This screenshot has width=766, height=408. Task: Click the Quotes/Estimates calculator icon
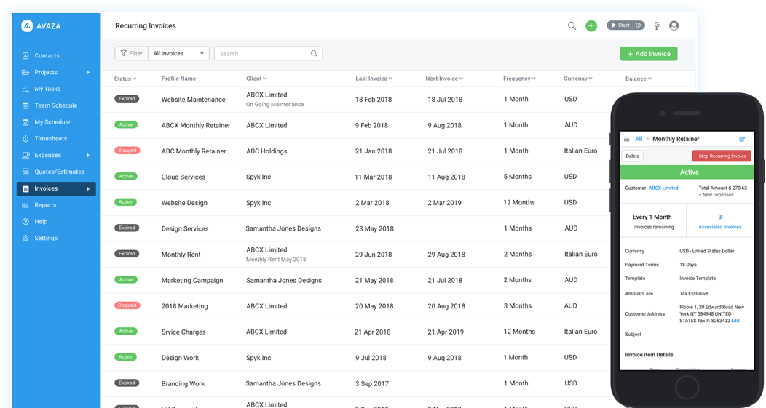(x=25, y=172)
